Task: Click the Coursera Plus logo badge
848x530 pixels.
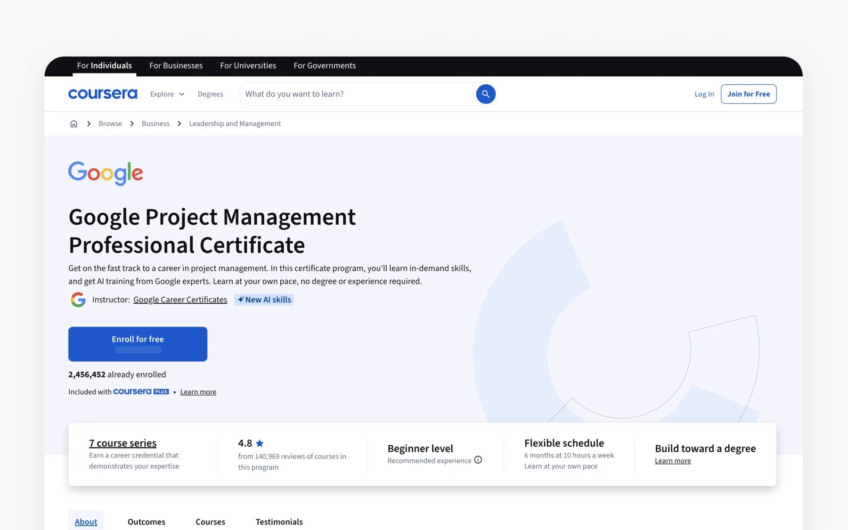Action: (x=141, y=391)
